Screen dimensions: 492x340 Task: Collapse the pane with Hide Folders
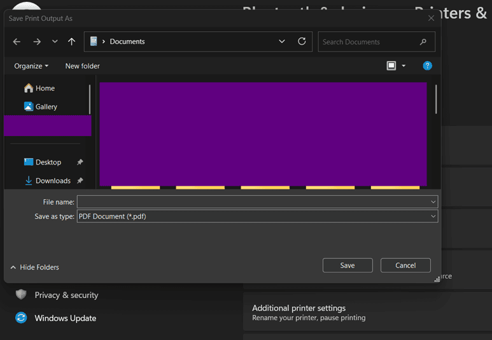tap(35, 268)
